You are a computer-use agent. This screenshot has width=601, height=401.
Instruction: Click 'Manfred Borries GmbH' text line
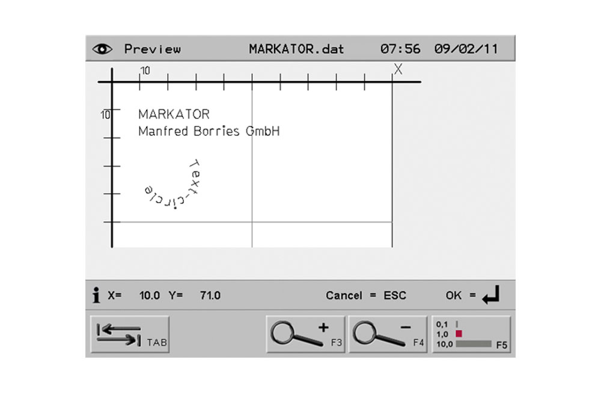click(x=209, y=131)
